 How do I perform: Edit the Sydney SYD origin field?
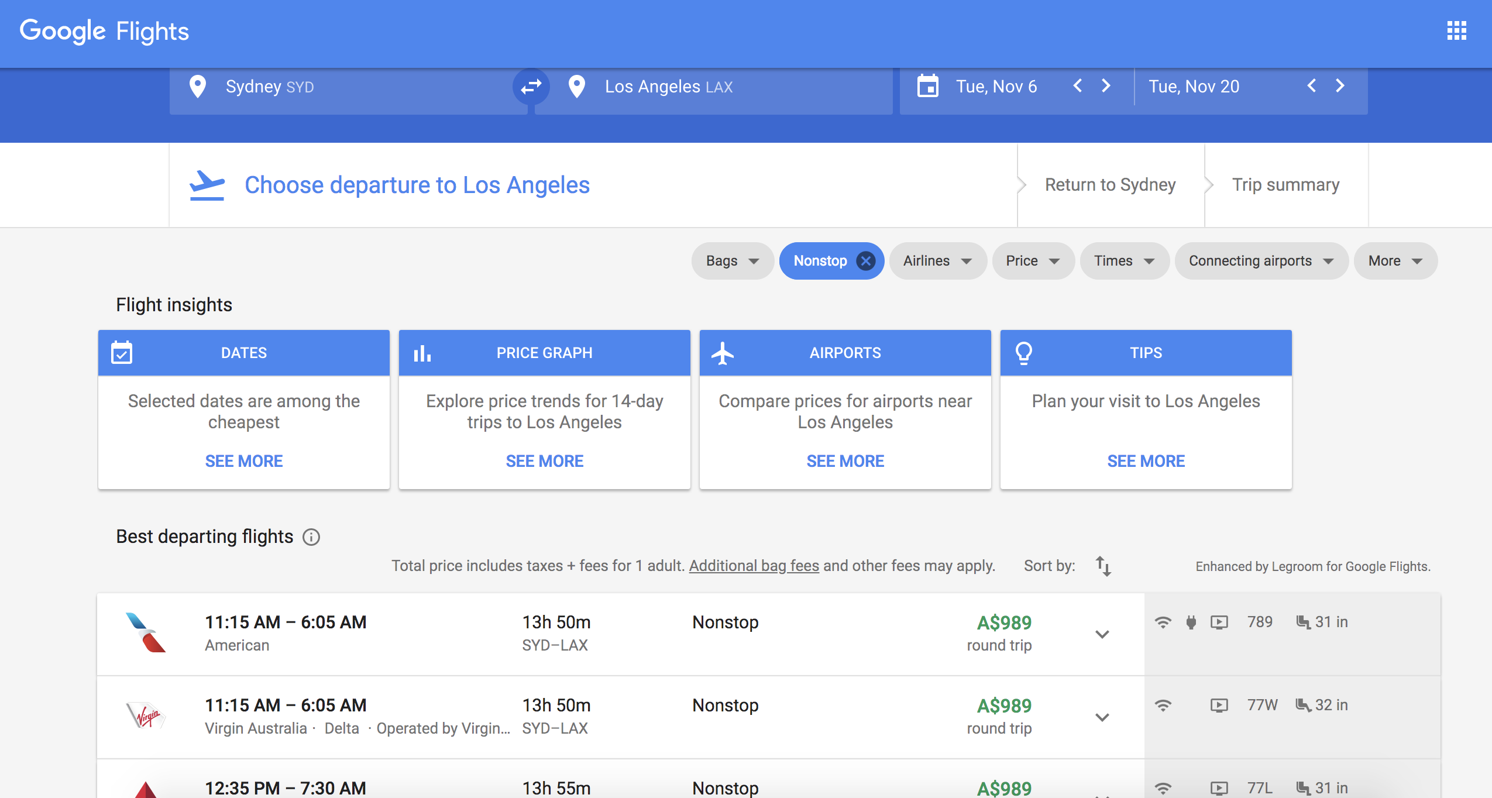point(349,87)
